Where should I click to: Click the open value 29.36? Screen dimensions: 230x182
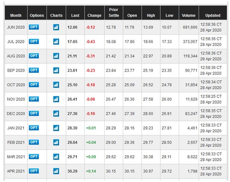point(130,142)
